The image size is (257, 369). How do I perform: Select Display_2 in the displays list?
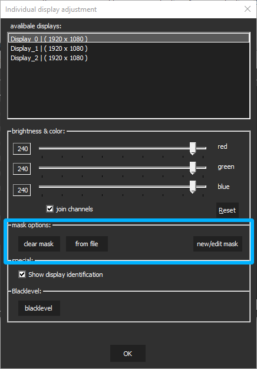[x=128, y=58]
